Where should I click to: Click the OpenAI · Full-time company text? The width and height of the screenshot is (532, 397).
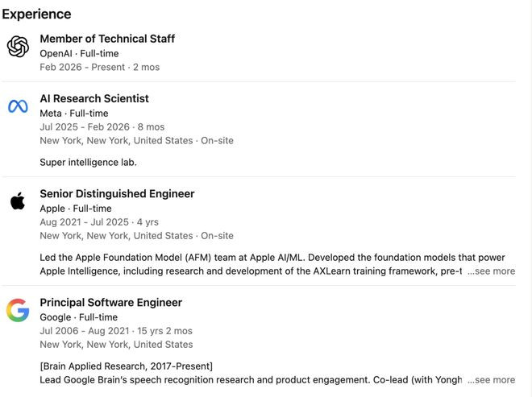[79, 53]
